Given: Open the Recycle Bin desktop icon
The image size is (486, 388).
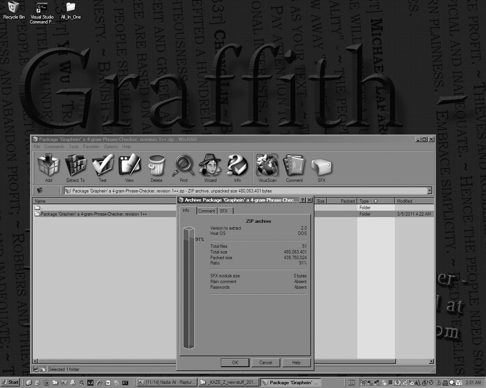Looking at the screenshot, I should coord(14,11).
